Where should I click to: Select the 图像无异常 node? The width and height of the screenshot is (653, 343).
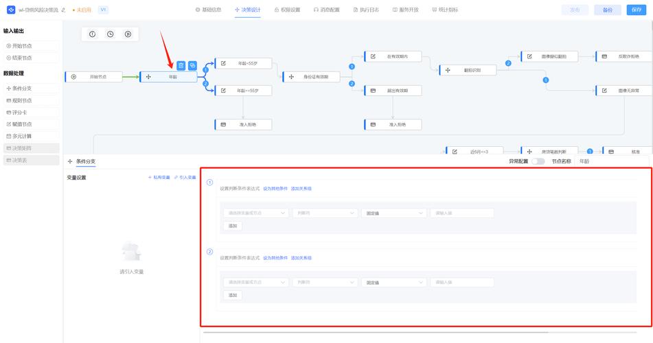tap(624, 91)
